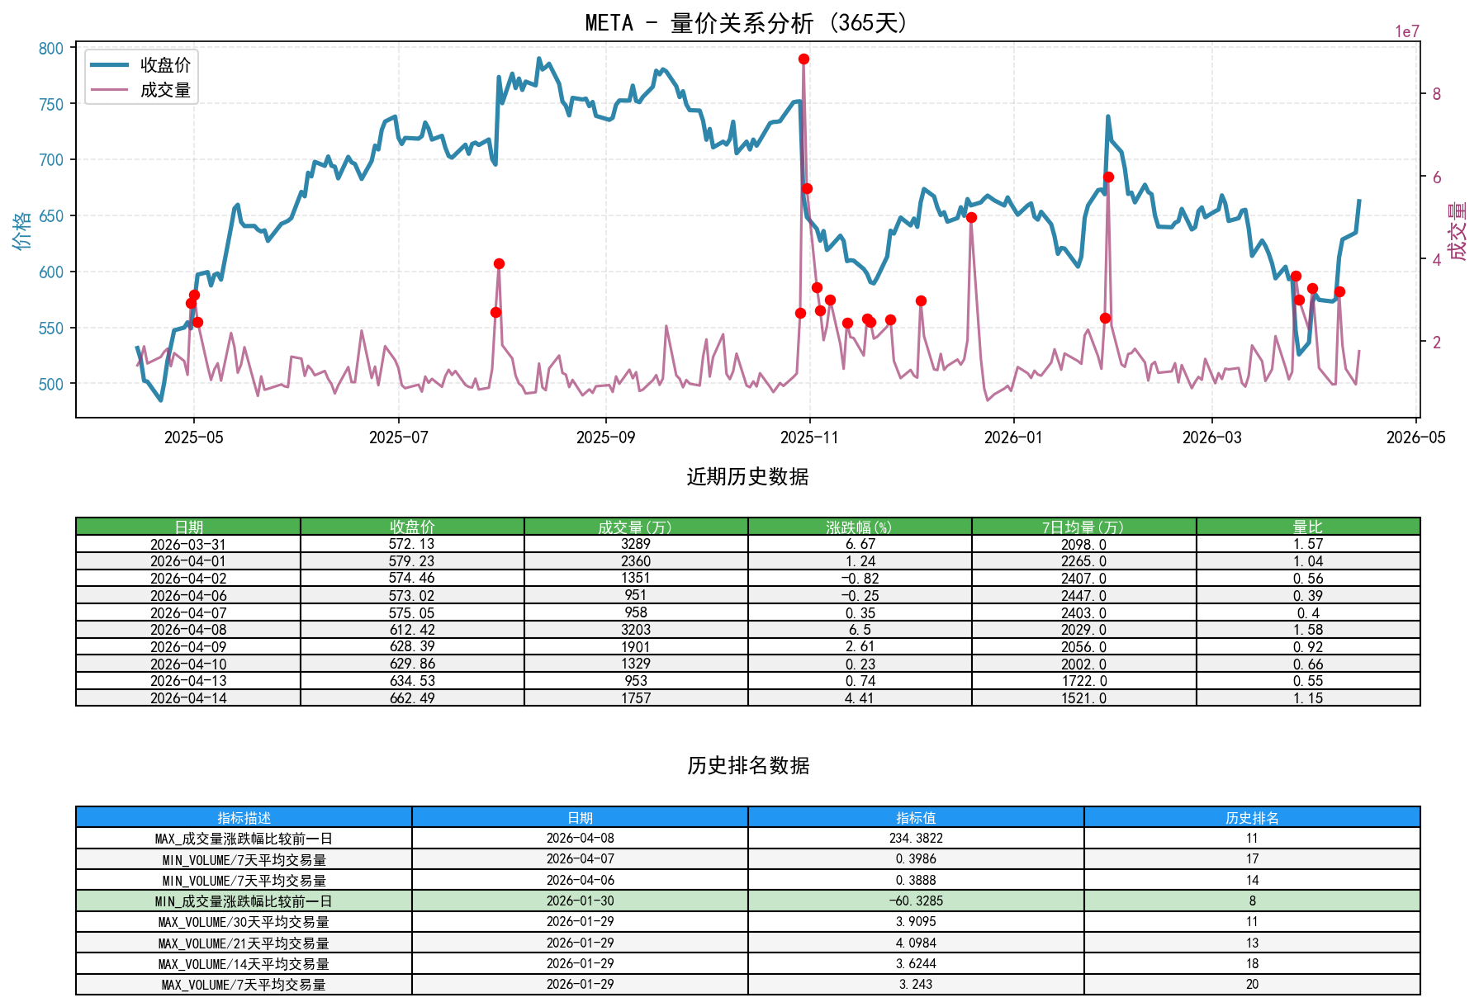This screenshot has width=1479, height=1007.
Task: Click the 指标描述 column header
Action: point(244,818)
